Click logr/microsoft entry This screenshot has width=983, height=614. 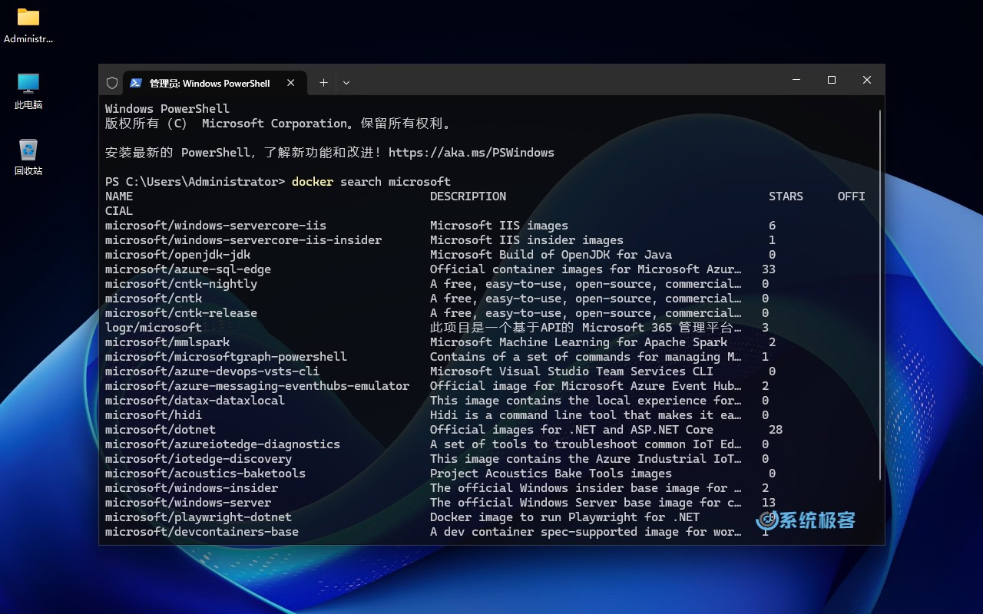(x=154, y=328)
